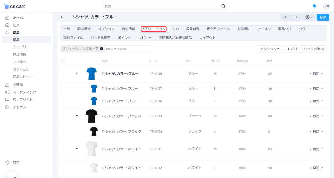Open product name link in TSHIRT4 row
The height and width of the screenshot is (178, 334).
click(122, 131)
